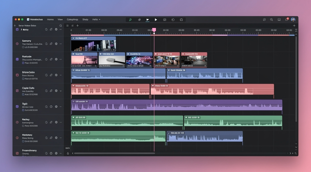Expand the Caple Colts track chevron

61,91
